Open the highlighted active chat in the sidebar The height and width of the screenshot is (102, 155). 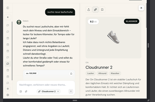(x=8, y=64)
